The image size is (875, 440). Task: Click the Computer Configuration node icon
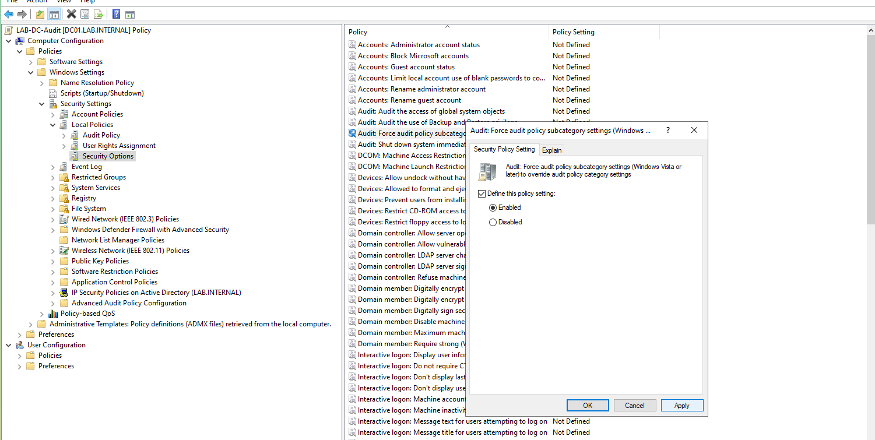(20, 41)
